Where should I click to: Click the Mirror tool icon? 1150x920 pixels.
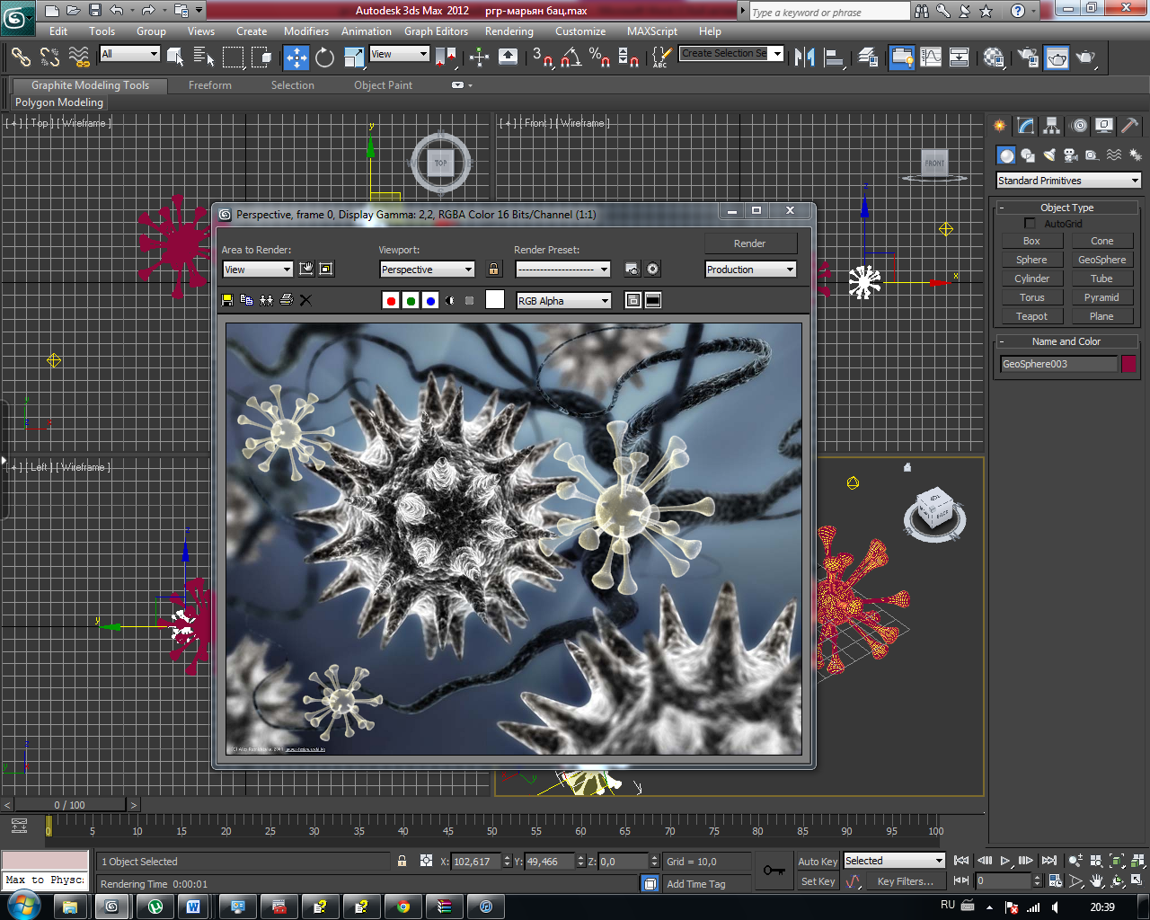[x=804, y=57]
